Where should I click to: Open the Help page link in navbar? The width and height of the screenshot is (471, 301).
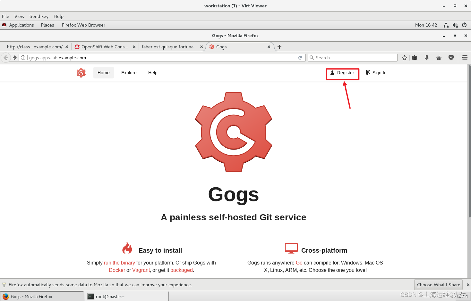point(153,73)
